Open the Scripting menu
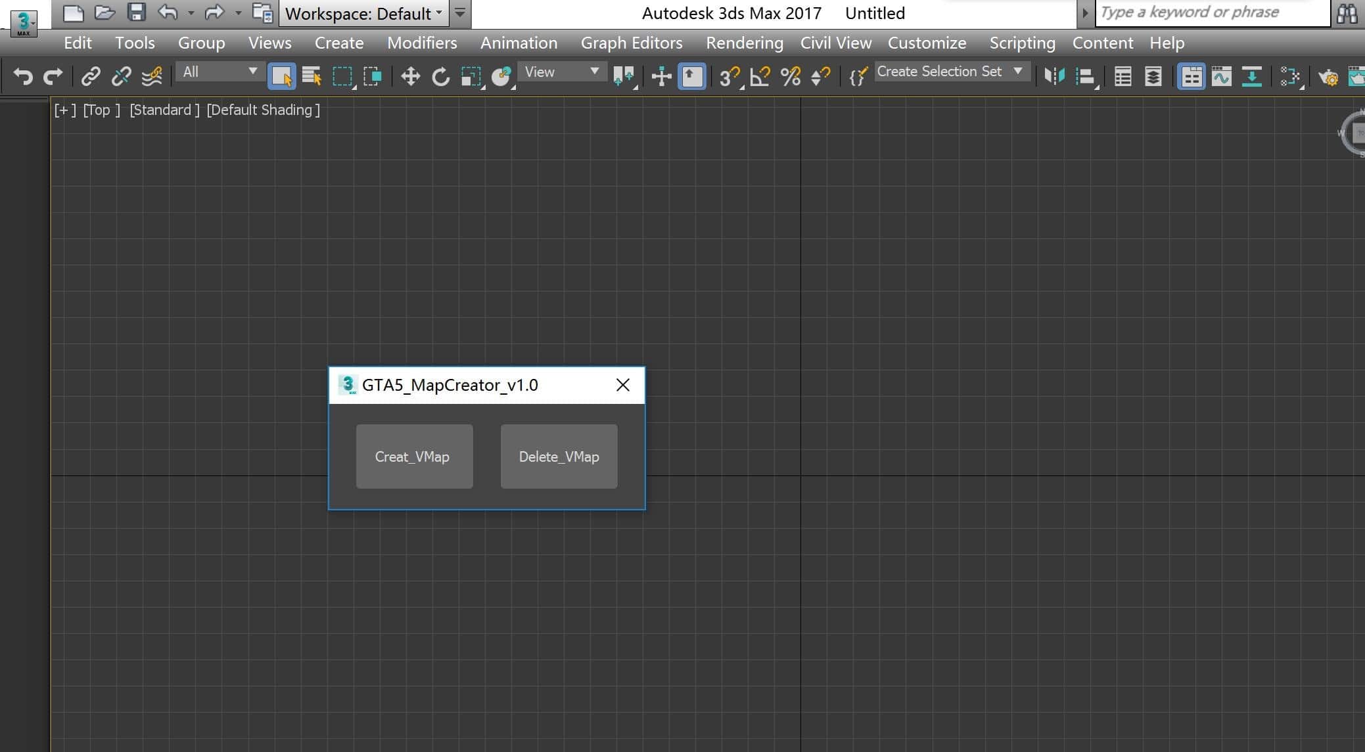The height and width of the screenshot is (752, 1365). click(1022, 43)
